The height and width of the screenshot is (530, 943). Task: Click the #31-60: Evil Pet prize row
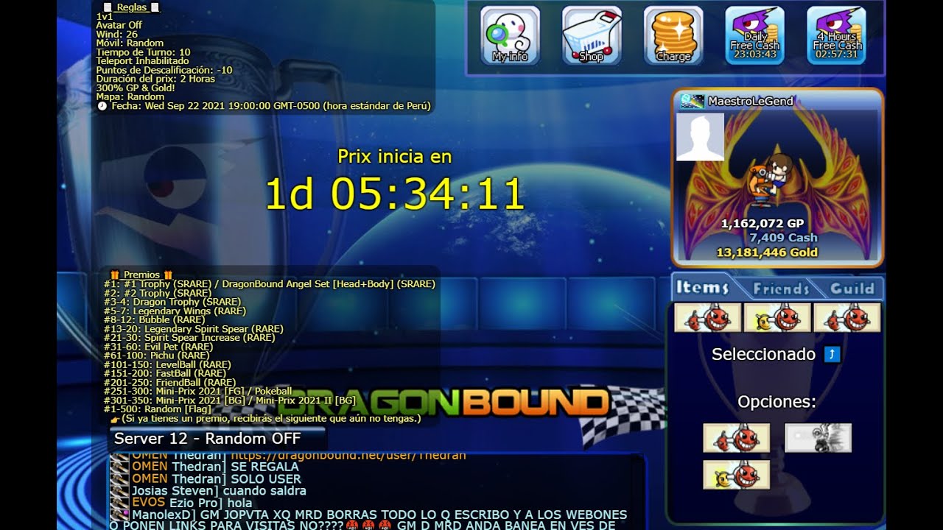158,347
